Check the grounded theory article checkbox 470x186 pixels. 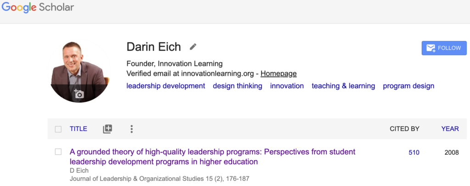pos(58,152)
